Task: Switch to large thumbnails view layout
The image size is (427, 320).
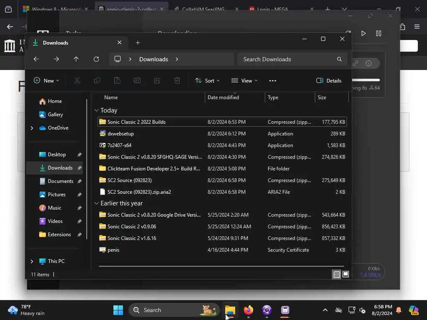Action: coord(346,274)
